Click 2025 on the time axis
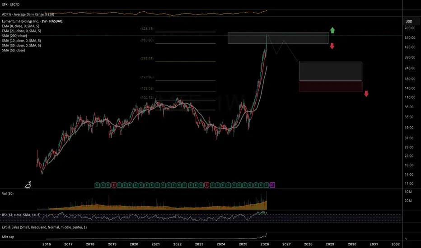Image resolution: width=421 pixels, height=248 pixels. [243, 244]
